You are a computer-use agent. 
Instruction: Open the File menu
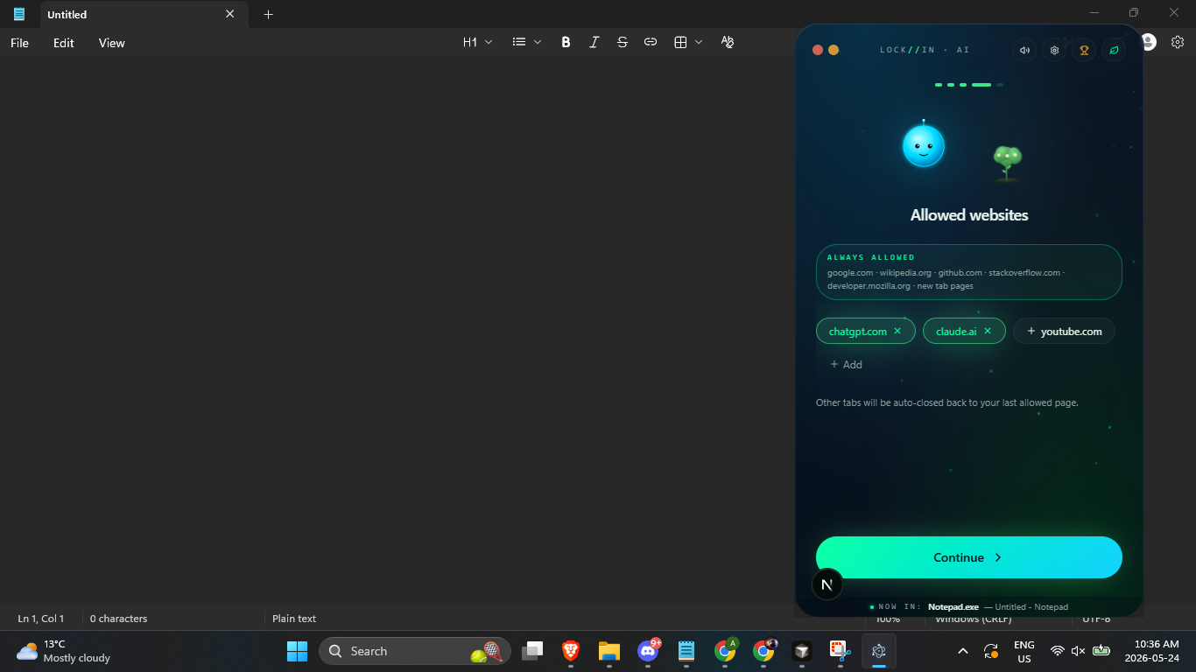[x=19, y=43]
